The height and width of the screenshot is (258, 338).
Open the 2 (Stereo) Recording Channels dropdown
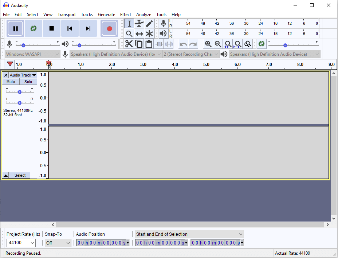[x=191, y=54]
